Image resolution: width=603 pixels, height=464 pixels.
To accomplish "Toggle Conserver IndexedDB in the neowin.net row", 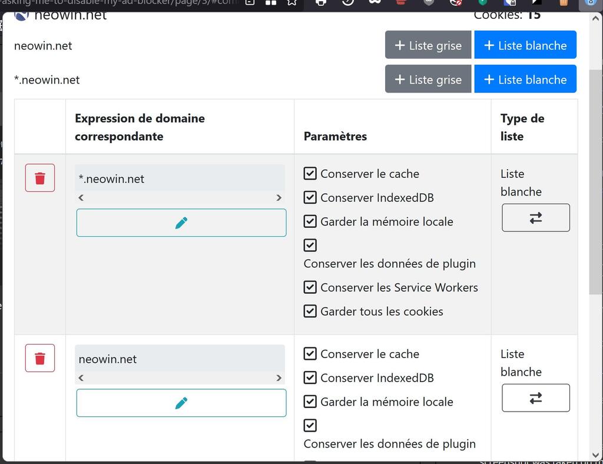I will 310,377.
